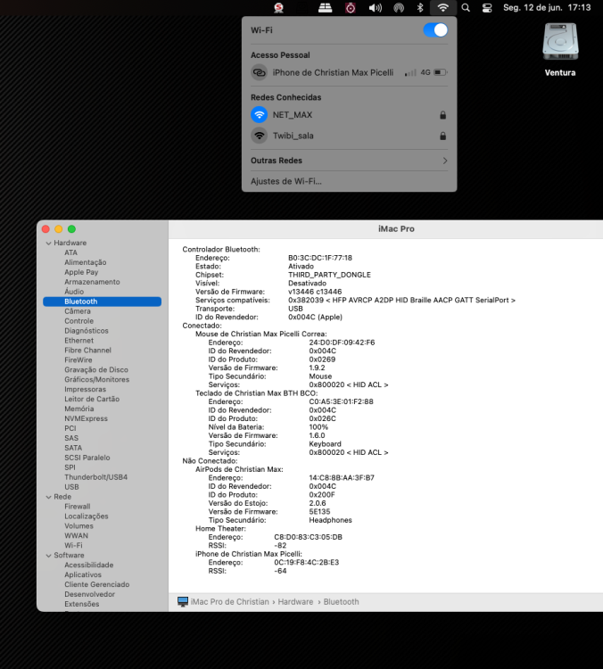
Task: Click the volume speaker icon
Action: click(x=376, y=8)
